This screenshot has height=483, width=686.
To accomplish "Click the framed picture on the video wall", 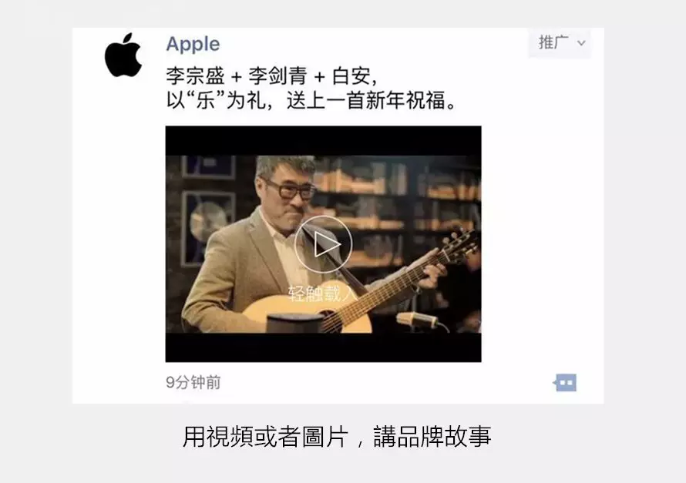I will click(208, 226).
